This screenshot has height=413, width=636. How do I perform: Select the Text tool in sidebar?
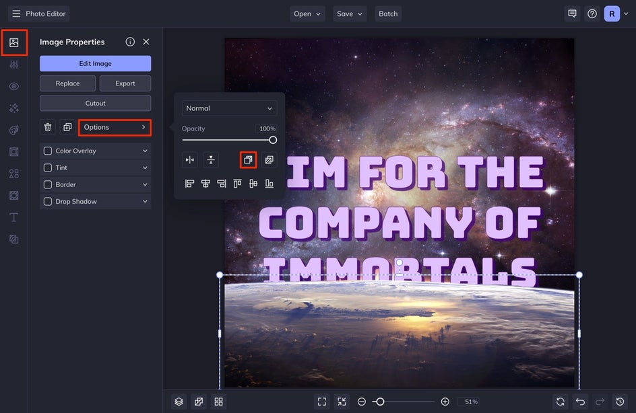[13, 217]
